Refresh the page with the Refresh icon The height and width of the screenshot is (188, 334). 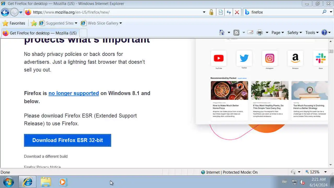pyautogui.click(x=229, y=12)
